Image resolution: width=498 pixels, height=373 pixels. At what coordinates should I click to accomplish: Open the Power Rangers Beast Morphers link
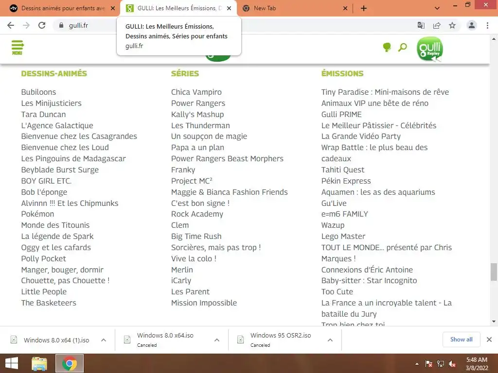pos(227,159)
